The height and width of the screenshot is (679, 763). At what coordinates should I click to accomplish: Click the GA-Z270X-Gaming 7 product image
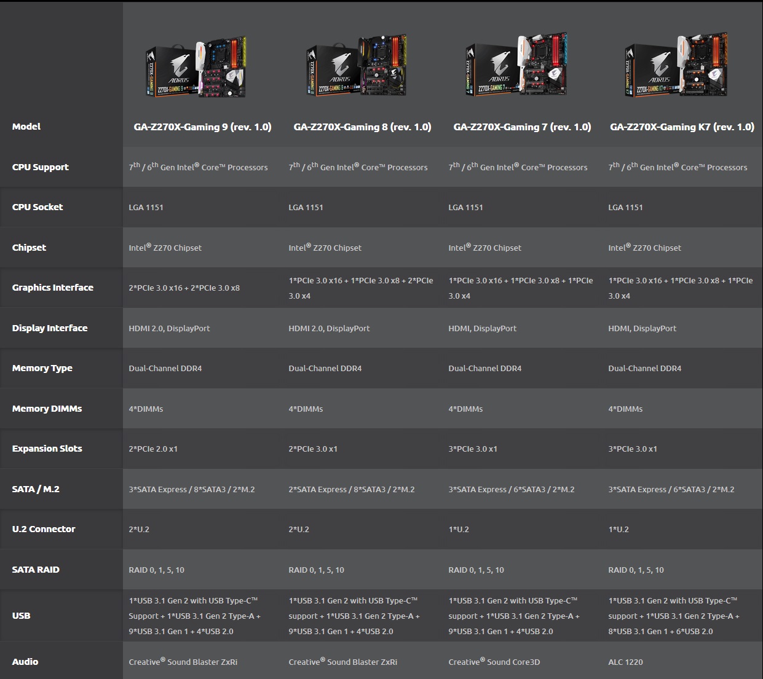[516, 66]
